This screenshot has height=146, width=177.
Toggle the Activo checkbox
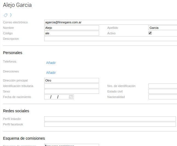pyautogui.click(x=150, y=33)
